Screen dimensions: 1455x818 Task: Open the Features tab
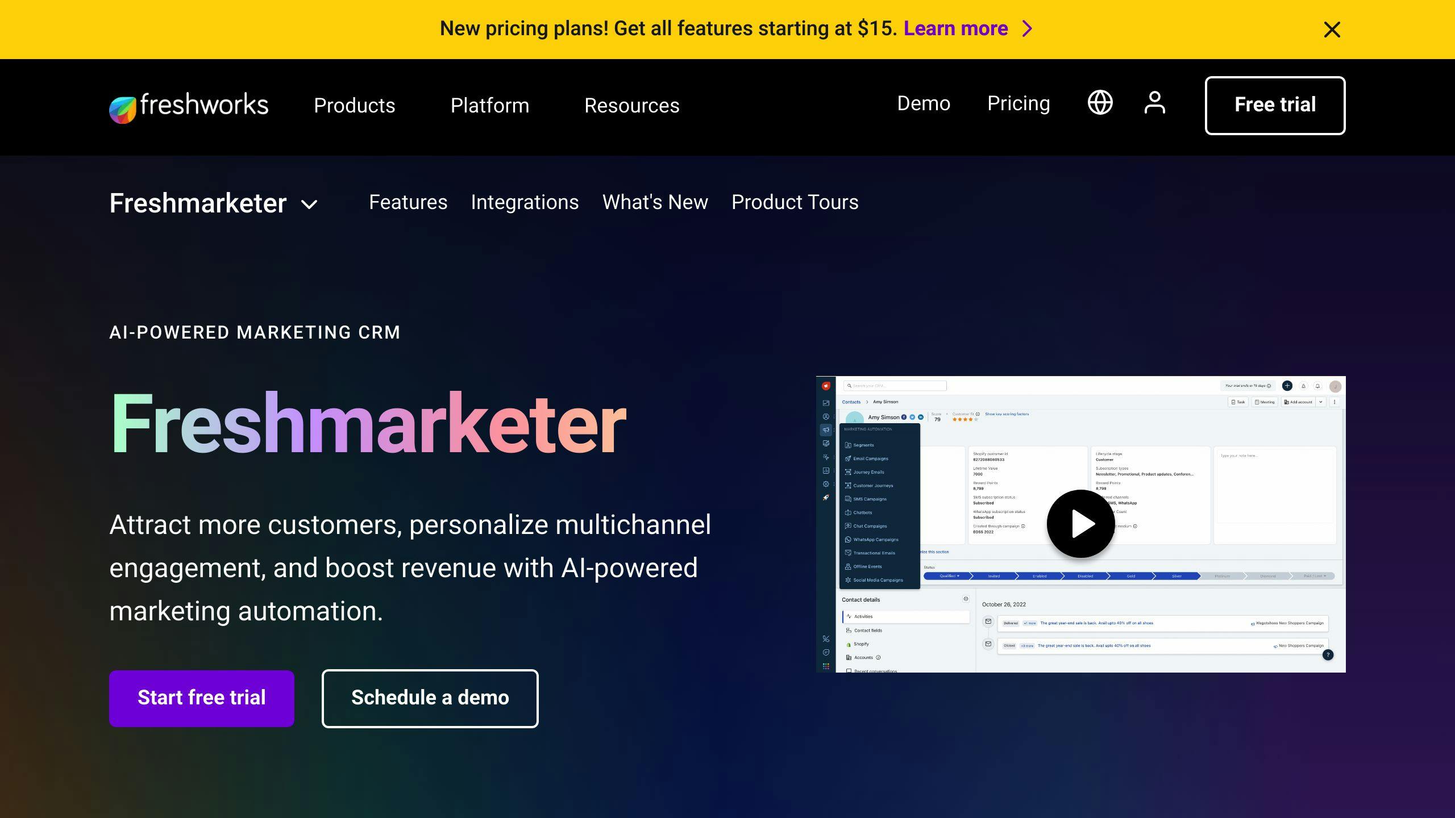(x=408, y=202)
